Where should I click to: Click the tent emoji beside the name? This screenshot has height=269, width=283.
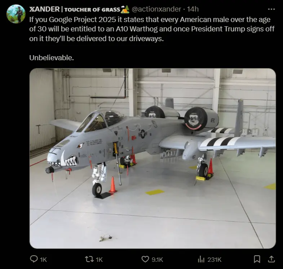point(125,9)
